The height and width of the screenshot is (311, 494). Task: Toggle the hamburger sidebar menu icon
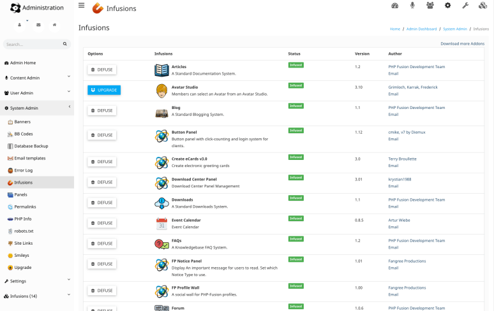(x=81, y=5)
